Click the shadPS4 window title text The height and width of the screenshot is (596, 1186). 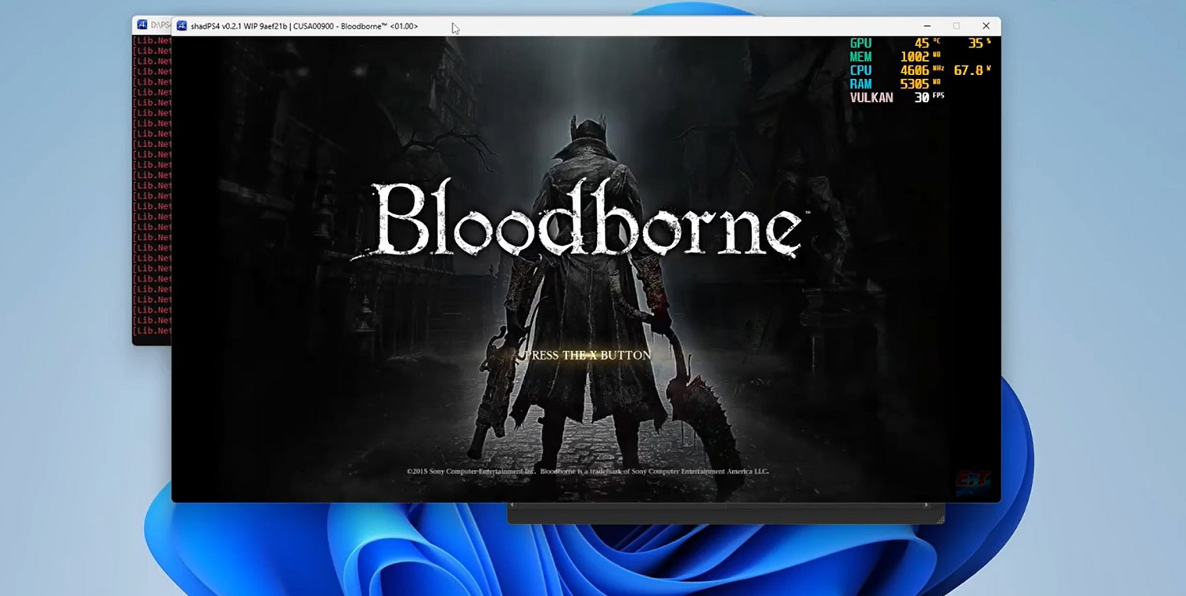[304, 26]
